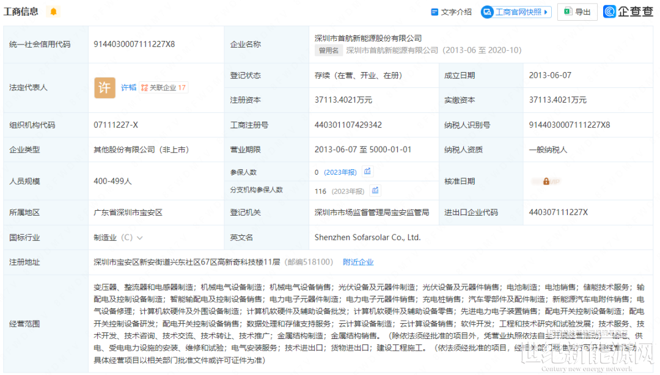Open the chart icon beside 参保人数
This screenshot has width=660, height=375.
367,171
